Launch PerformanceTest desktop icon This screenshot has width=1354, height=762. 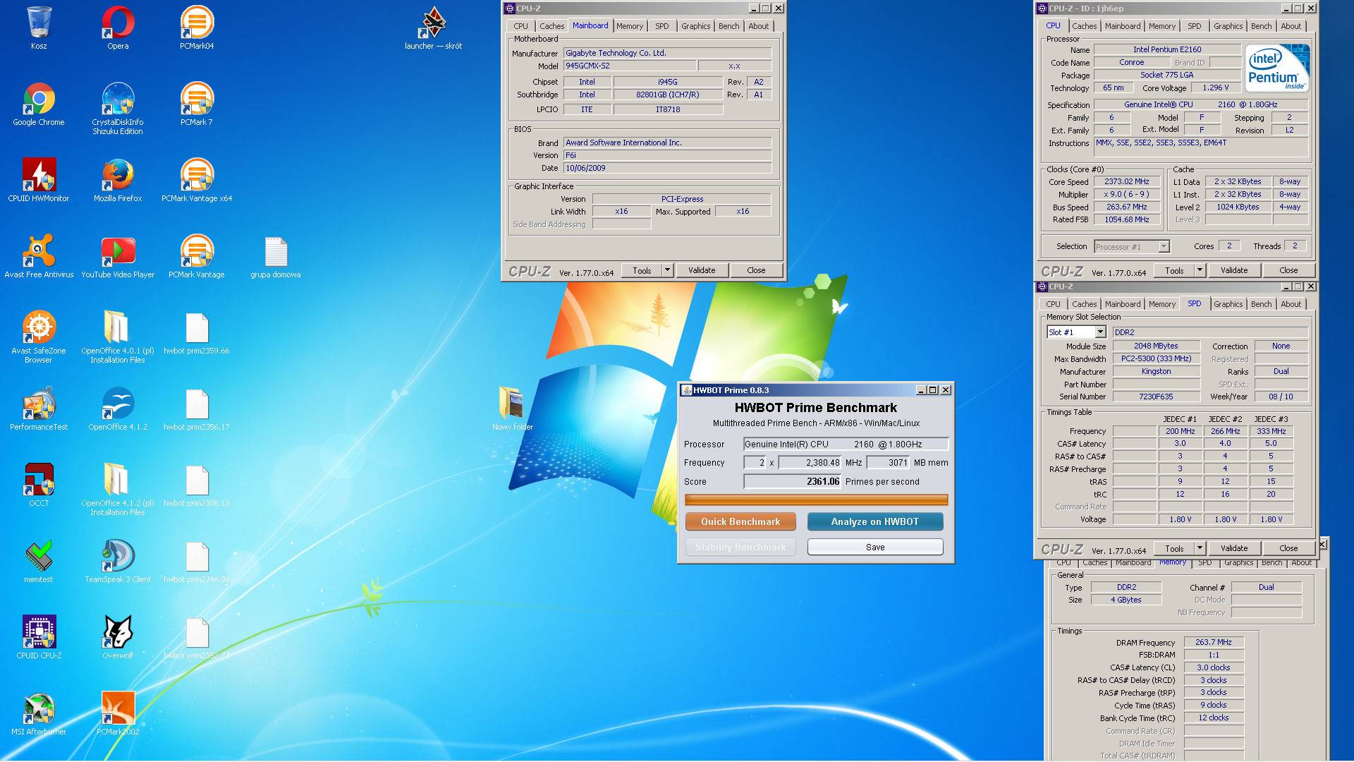tap(39, 409)
